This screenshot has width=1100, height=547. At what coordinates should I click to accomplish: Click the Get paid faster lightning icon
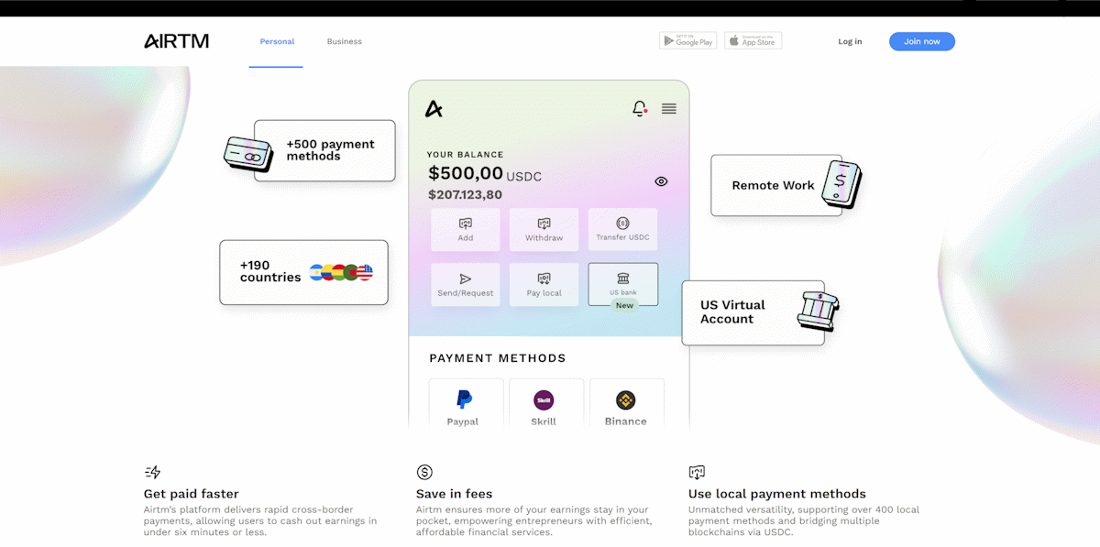point(153,472)
